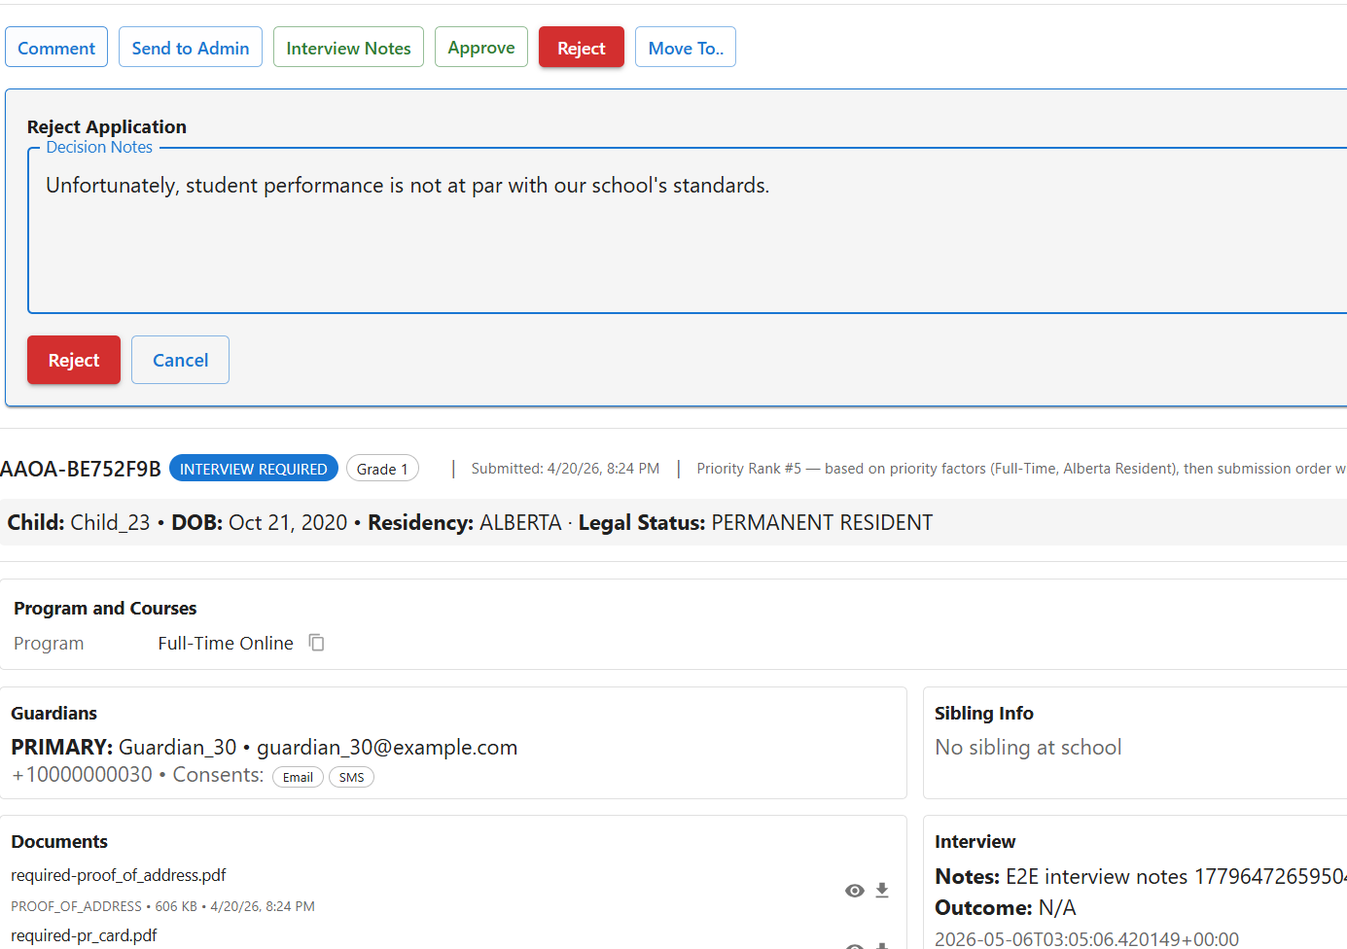Approve the application

(x=481, y=48)
